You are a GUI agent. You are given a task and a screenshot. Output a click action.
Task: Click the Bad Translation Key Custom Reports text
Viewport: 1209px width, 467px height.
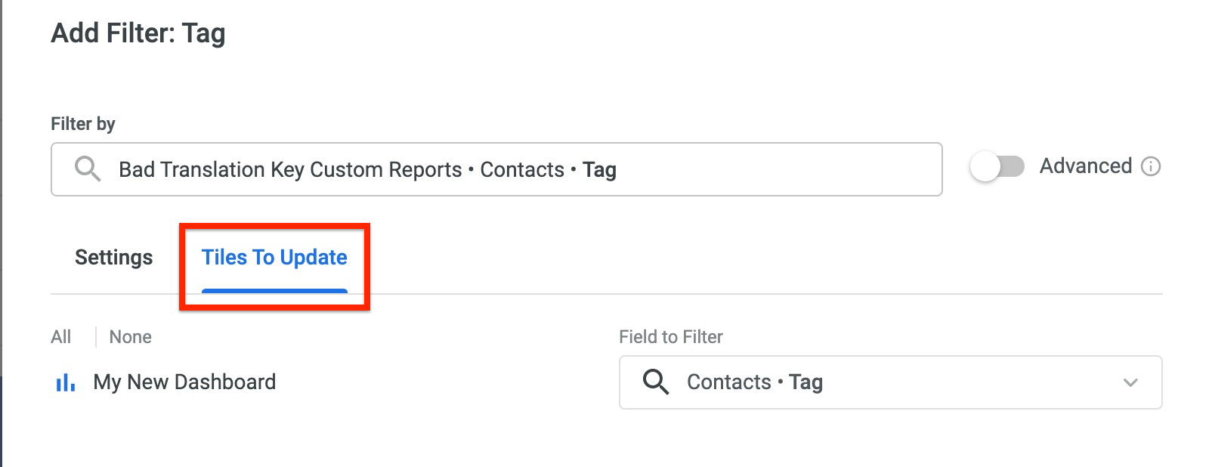[x=290, y=169]
